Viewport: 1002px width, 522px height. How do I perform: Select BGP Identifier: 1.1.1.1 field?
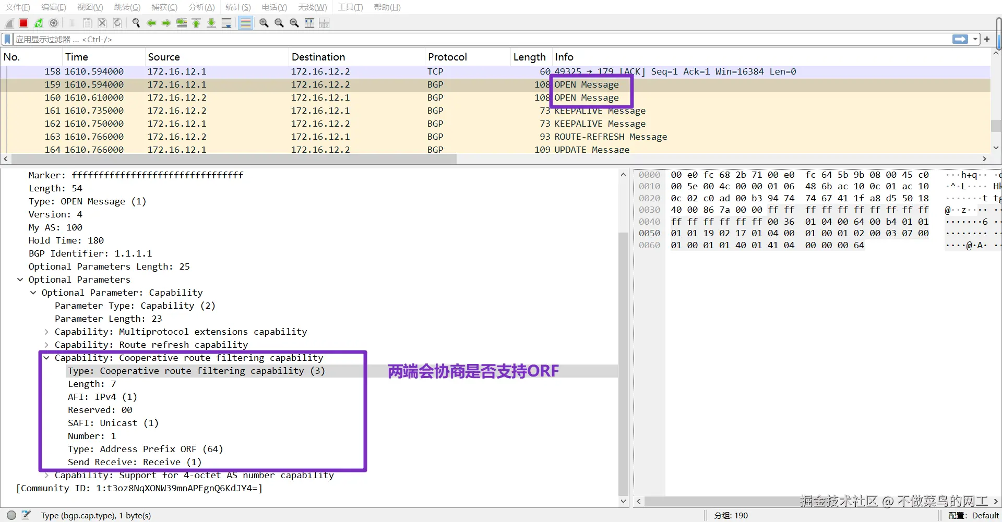[x=90, y=253]
